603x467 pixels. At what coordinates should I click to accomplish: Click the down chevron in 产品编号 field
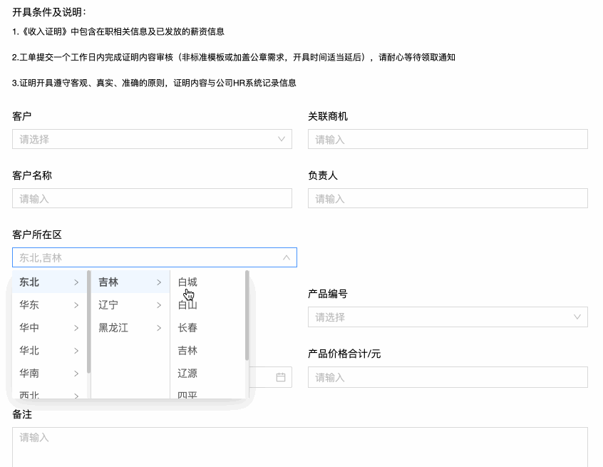pos(577,317)
